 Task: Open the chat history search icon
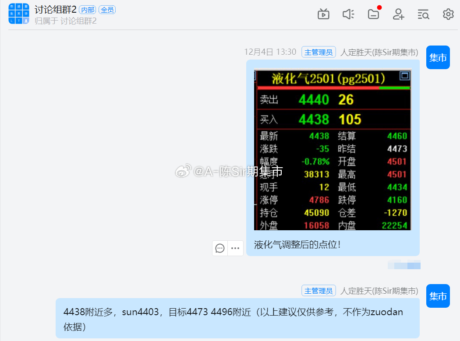click(423, 14)
